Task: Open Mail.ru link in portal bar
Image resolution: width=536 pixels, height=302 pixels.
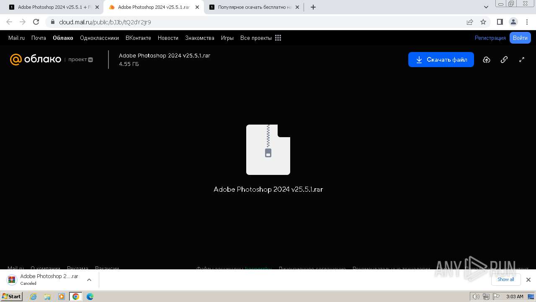Action: pyautogui.click(x=16, y=38)
